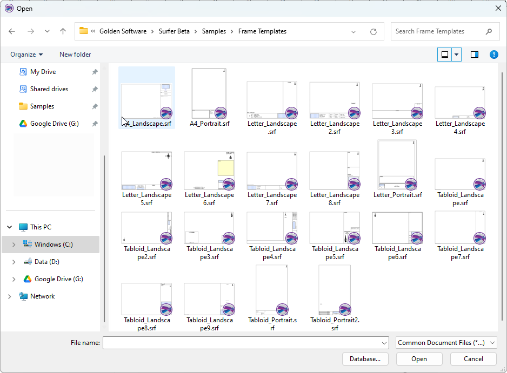The image size is (507, 373).
Task: Open the Organize menu
Action: coord(26,55)
